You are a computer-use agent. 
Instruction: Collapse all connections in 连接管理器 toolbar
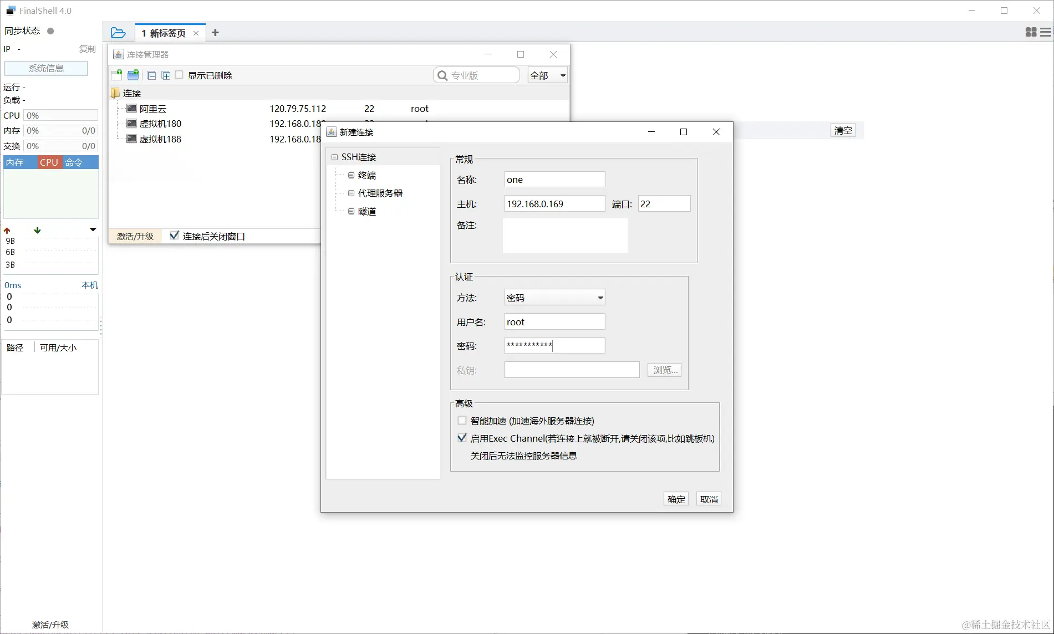click(x=151, y=75)
